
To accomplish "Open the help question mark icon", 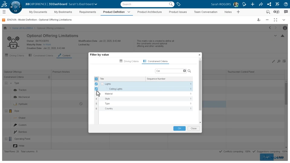I will pyautogui.click(x=286, y=4).
